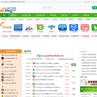Select the 安卓 category tab
Image resolution: width=97 pixels, height=97 pixels.
coord(74,77)
